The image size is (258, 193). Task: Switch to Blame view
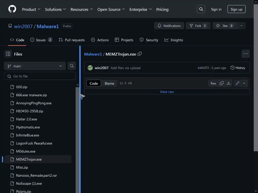[x=109, y=83]
